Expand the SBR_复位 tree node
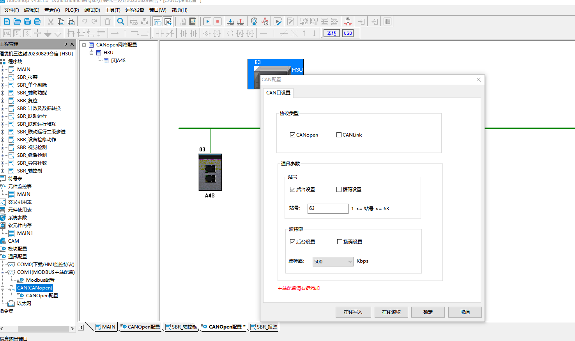Screen dimensions: 575x341 point(2,101)
